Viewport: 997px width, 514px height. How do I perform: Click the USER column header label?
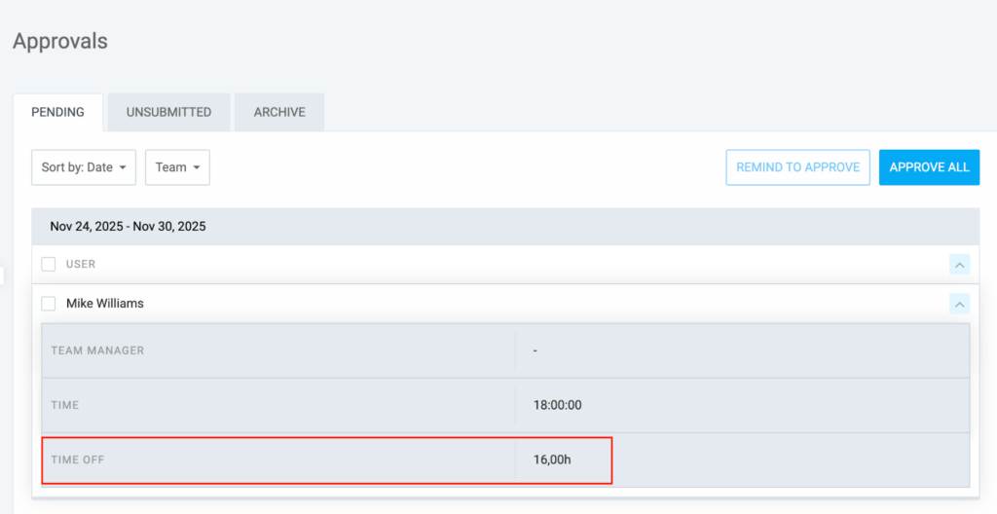pyautogui.click(x=81, y=264)
